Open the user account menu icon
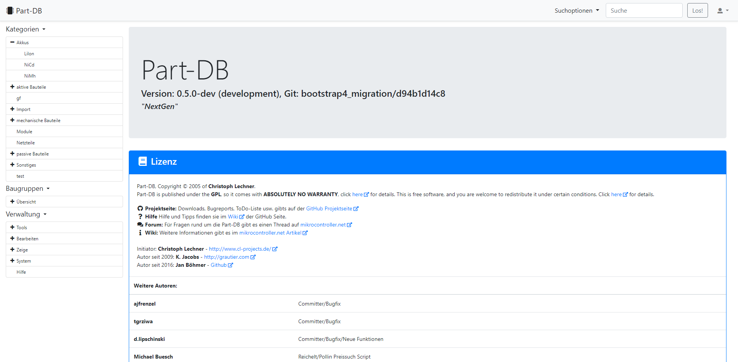This screenshot has height=362, width=738. tap(723, 11)
